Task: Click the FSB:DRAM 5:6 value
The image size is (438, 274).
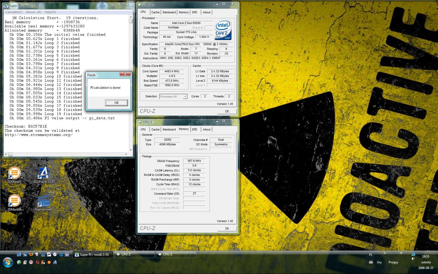Action: [194, 166]
